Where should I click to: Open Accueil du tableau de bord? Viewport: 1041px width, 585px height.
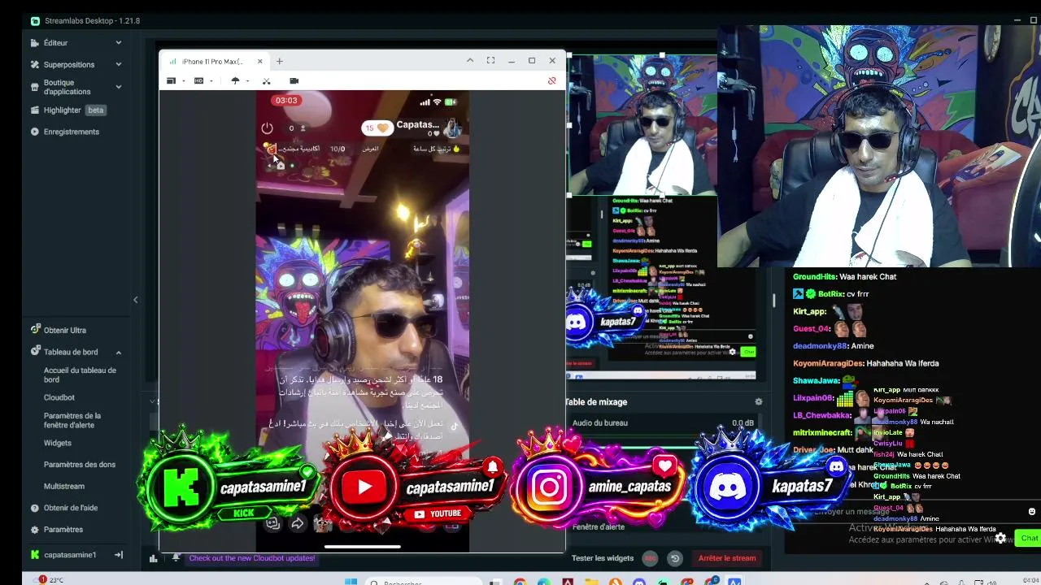(x=80, y=375)
